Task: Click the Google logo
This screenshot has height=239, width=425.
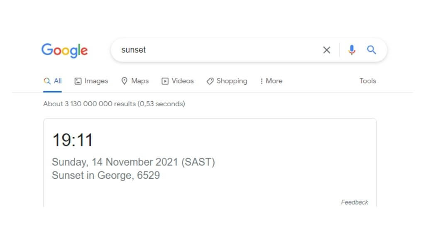Action: (64, 50)
